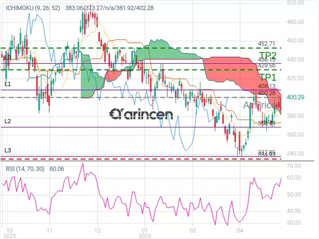Click the RSI (14, 70, 30) indicator label
319x239 pixels.
tap(25, 169)
